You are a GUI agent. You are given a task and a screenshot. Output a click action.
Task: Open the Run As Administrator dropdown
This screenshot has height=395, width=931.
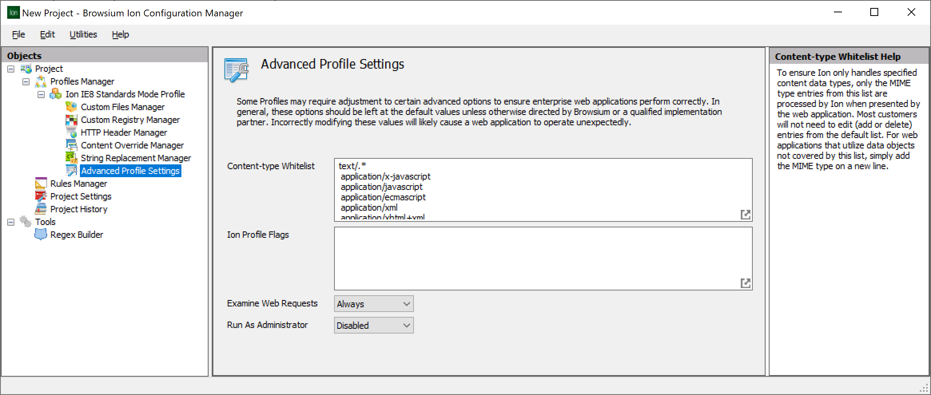[x=405, y=325]
